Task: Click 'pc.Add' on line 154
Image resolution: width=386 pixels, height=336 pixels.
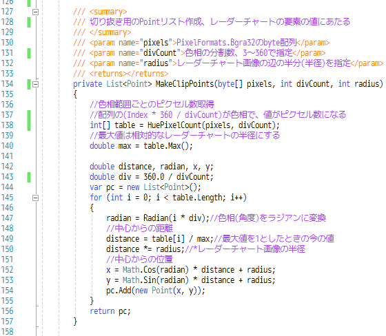Action: [x=119, y=291]
